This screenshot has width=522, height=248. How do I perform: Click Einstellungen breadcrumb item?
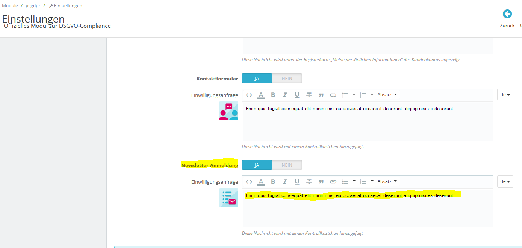[66, 6]
